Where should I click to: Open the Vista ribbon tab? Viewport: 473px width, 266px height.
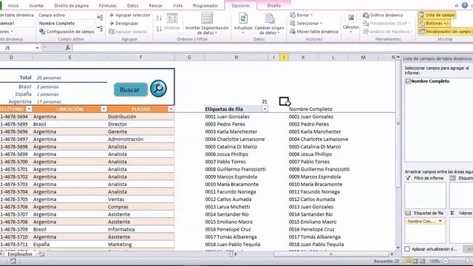pyautogui.click(x=177, y=5)
